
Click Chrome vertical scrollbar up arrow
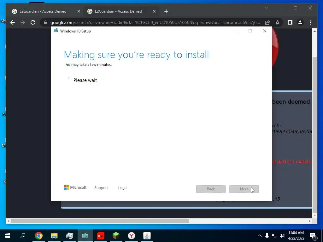click(x=314, y=31)
